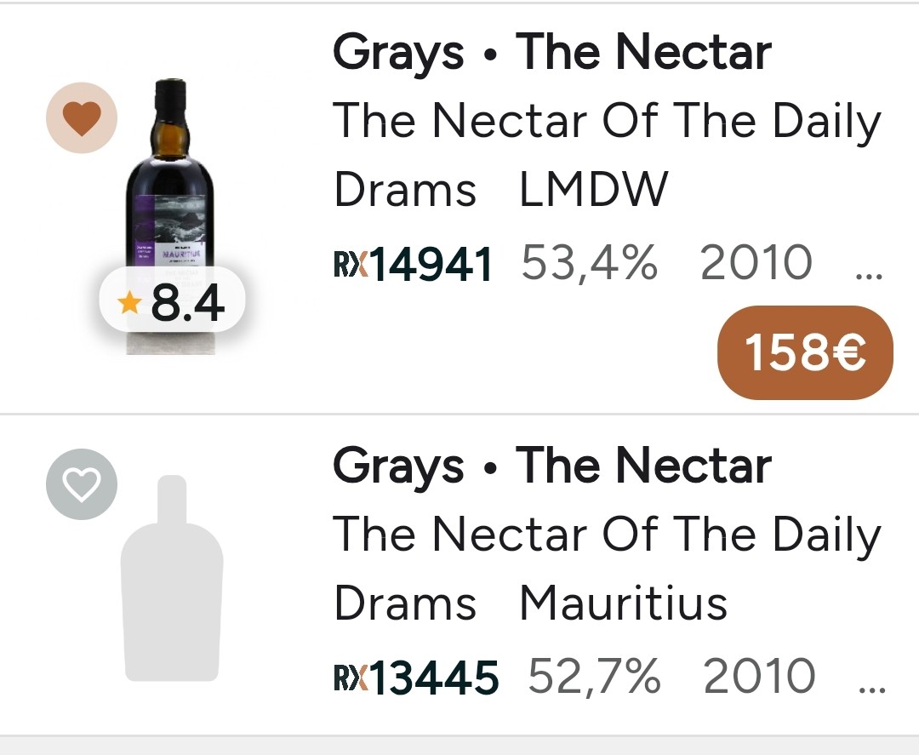Open the LMDW bottle photo thumbnail
The width and height of the screenshot is (919, 755).
pyautogui.click(x=170, y=187)
